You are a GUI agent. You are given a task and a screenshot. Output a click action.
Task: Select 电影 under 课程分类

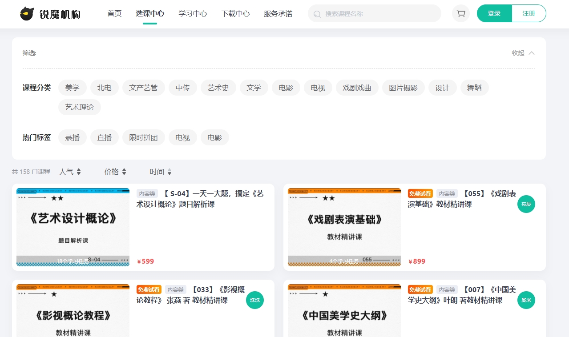[286, 88]
